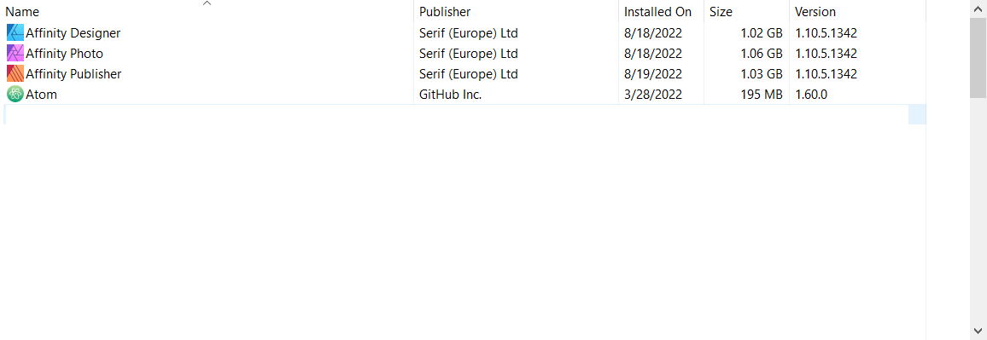Select the empty highlighted row below Atom
Image resolution: width=987 pixels, height=340 pixels.
(464, 114)
